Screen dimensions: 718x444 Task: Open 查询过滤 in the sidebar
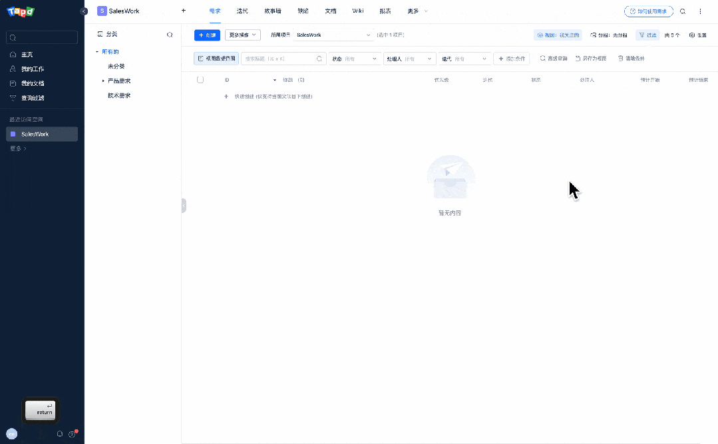coord(32,98)
